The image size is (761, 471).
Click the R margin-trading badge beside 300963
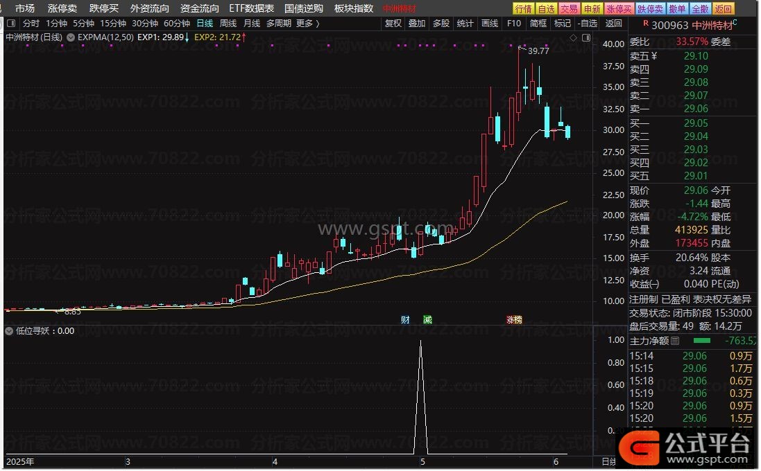(645, 24)
